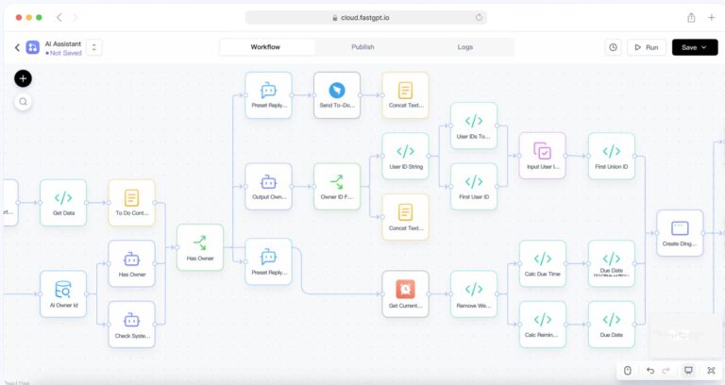Select the Get Data code node

pyautogui.click(x=63, y=203)
